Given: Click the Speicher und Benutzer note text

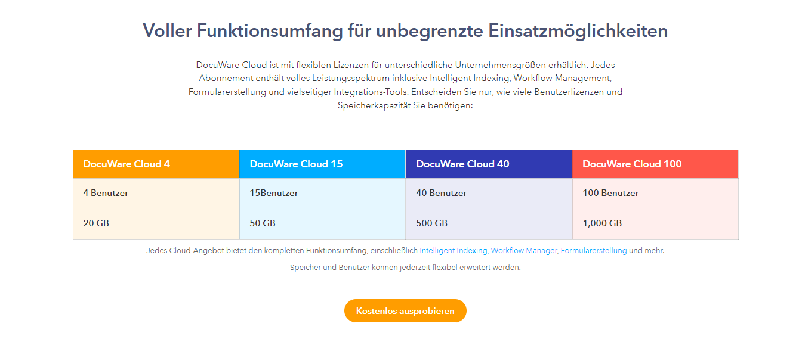Looking at the screenshot, I should [x=405, y=267].
